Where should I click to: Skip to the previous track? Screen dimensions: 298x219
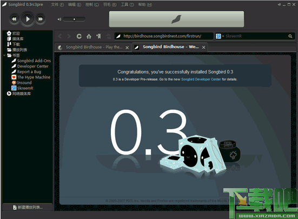14,19
